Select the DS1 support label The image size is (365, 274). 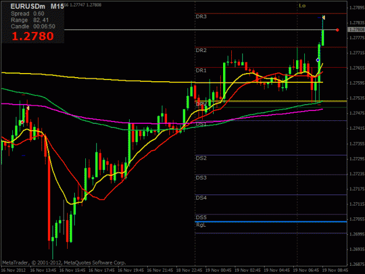click(x=201, y=124)
